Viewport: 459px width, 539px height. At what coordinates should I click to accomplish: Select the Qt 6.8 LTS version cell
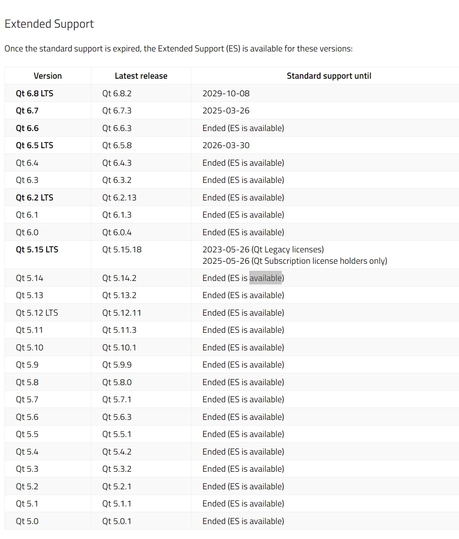[x=34, y=93]
